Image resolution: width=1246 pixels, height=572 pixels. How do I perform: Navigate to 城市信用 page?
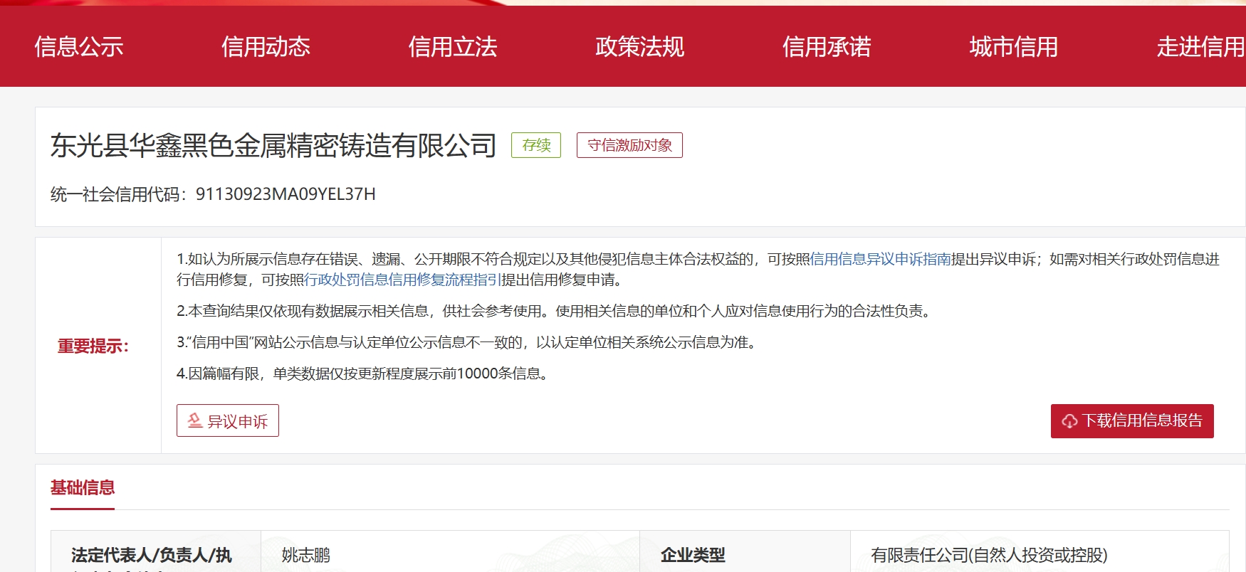pyautogui.click(x=1014, y=47)
